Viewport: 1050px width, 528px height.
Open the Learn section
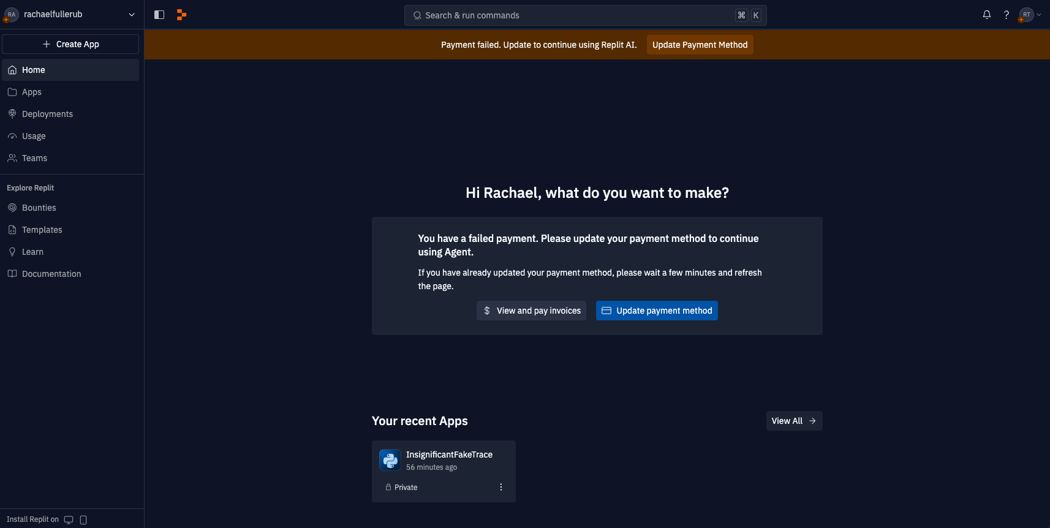[x=70, y=252]
